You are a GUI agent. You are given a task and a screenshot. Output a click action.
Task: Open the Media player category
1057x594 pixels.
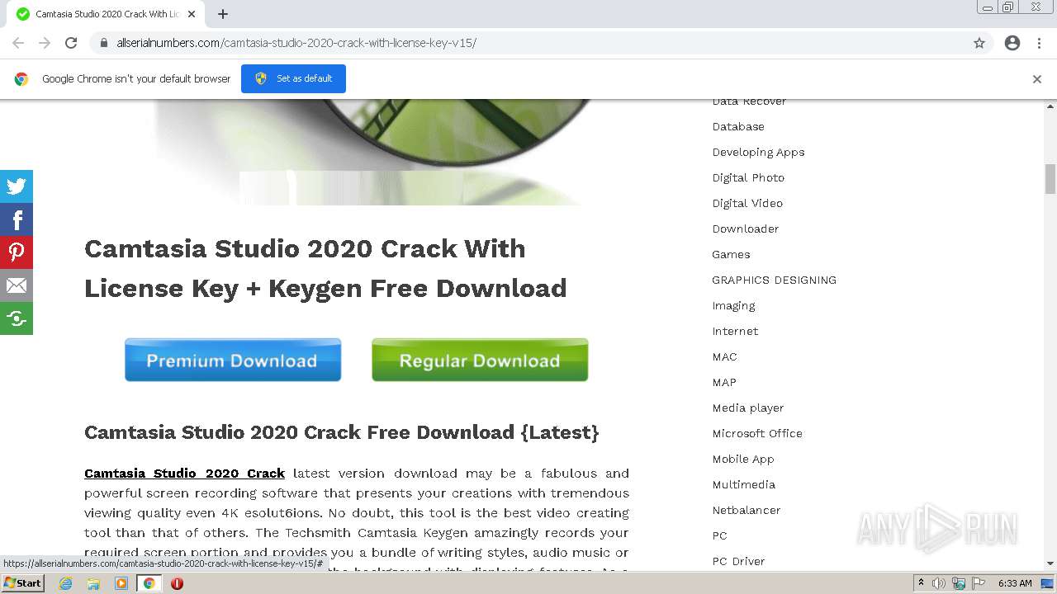[x=748, y=408]
